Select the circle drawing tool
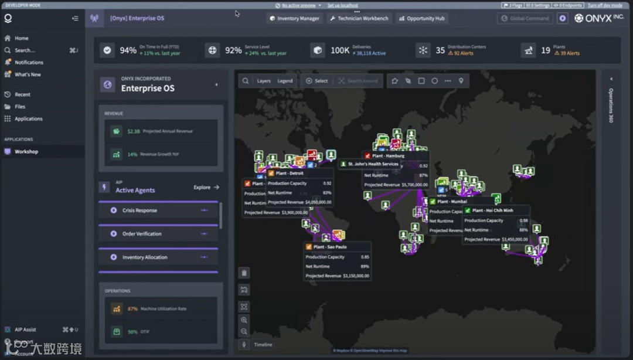The height and width of the screenshot is (360, 633). click(x=434, y=81)
